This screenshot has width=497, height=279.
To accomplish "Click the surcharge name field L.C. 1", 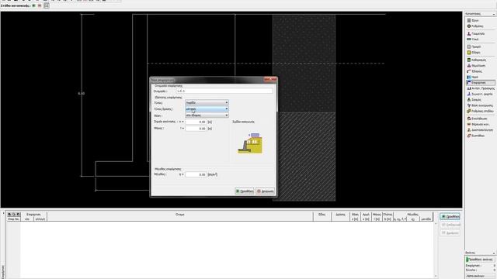I will [x=224, y=91].
